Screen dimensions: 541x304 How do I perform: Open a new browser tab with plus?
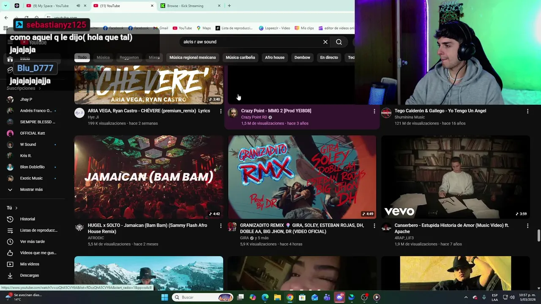229,6
